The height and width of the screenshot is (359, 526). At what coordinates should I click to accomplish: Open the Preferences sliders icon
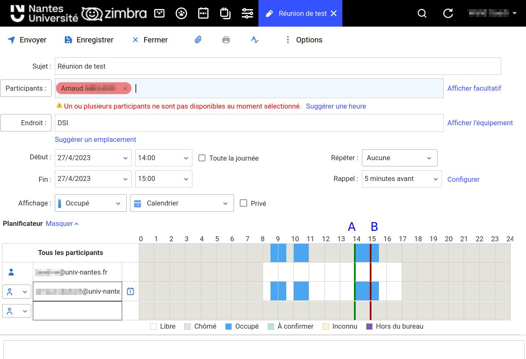(247, 13)
